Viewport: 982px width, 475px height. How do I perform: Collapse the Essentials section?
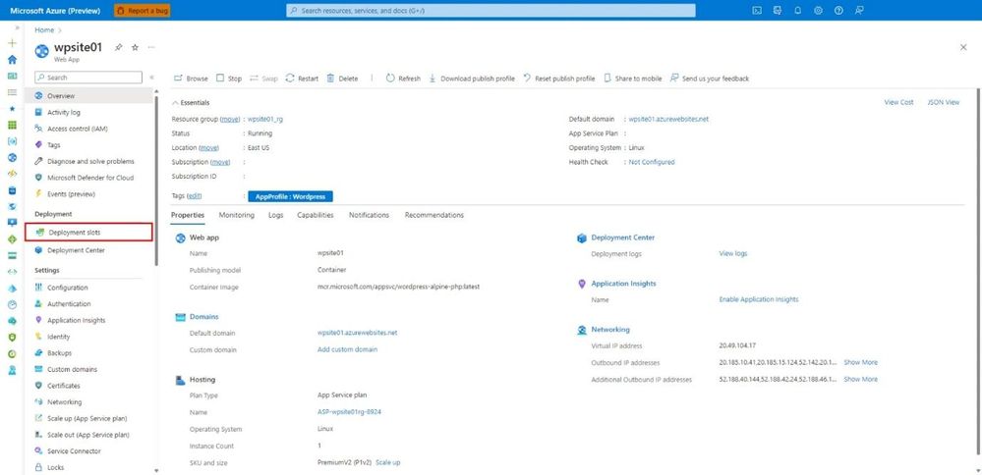pos(191,102)
